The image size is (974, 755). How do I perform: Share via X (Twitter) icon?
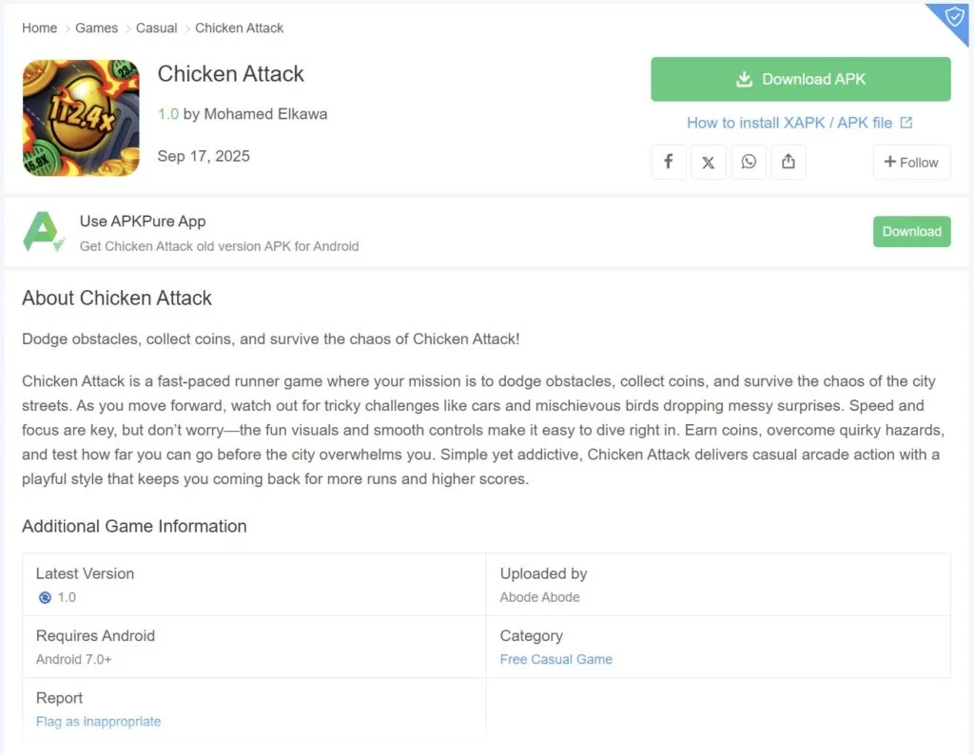click(709, 162)
